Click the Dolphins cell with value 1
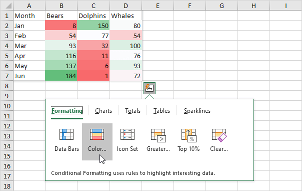This screenshot has width=302, height=191. coord(93,76)
